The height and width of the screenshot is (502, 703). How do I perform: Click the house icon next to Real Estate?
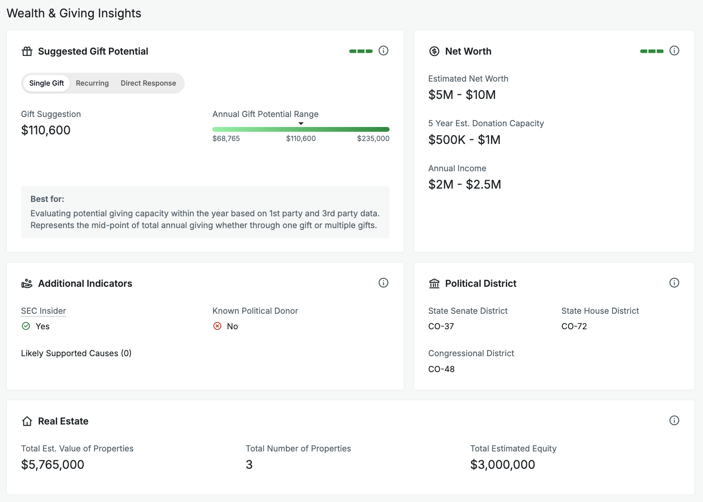(27, 421)
